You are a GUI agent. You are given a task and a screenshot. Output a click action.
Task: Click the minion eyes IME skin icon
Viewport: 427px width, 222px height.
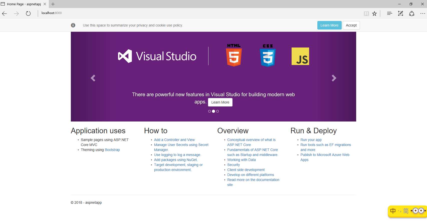point(418,211)
